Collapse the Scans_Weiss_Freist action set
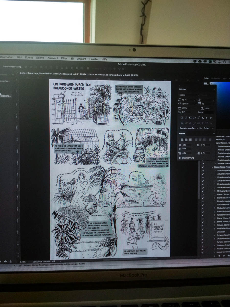The image size is (230, 307). [x=212, y=167]
